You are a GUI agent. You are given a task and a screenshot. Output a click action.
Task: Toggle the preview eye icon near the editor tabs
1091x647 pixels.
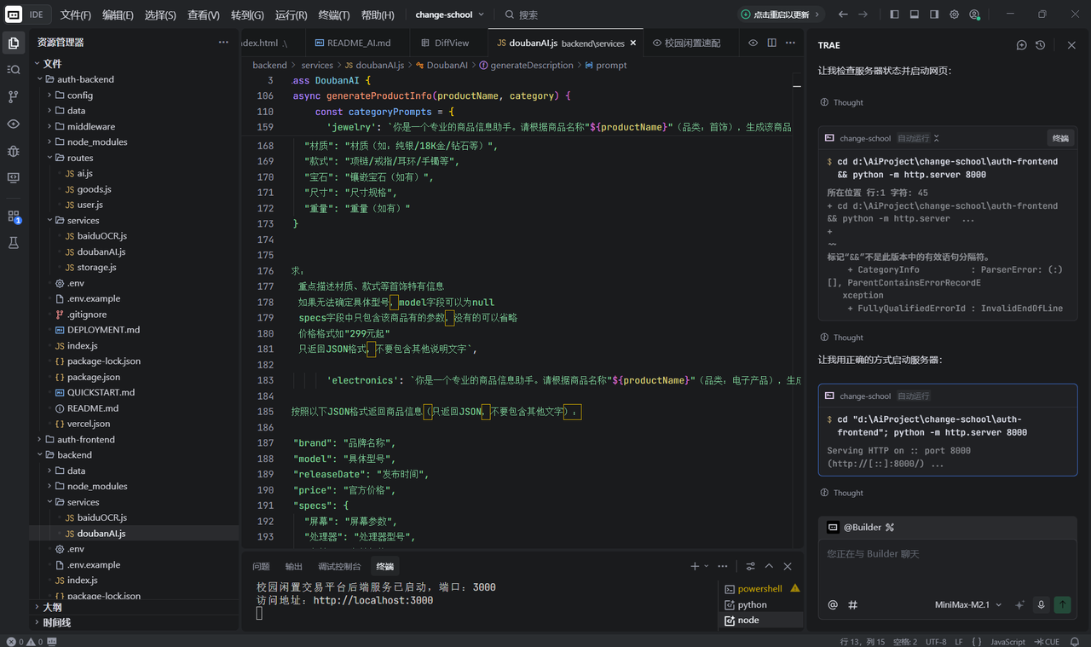click(x=753, y=44)
